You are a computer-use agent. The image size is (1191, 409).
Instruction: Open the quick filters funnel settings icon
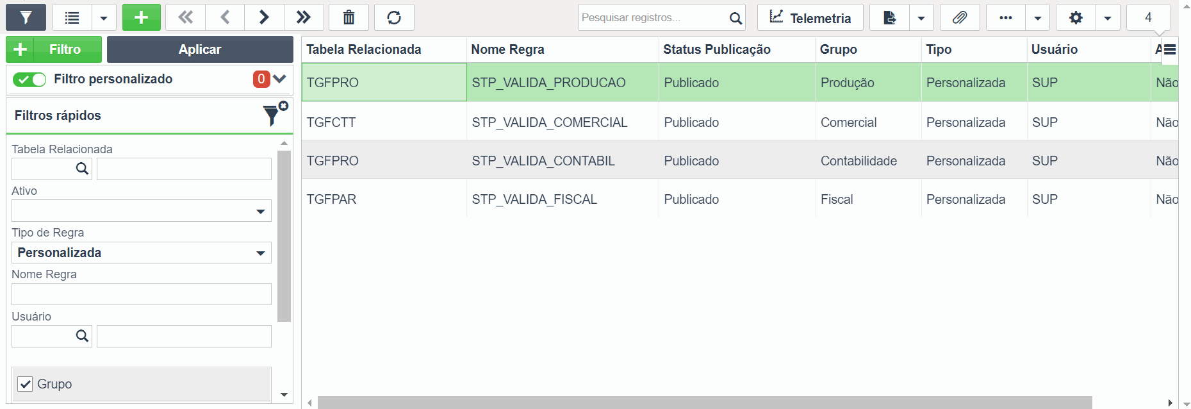(275, 115)
